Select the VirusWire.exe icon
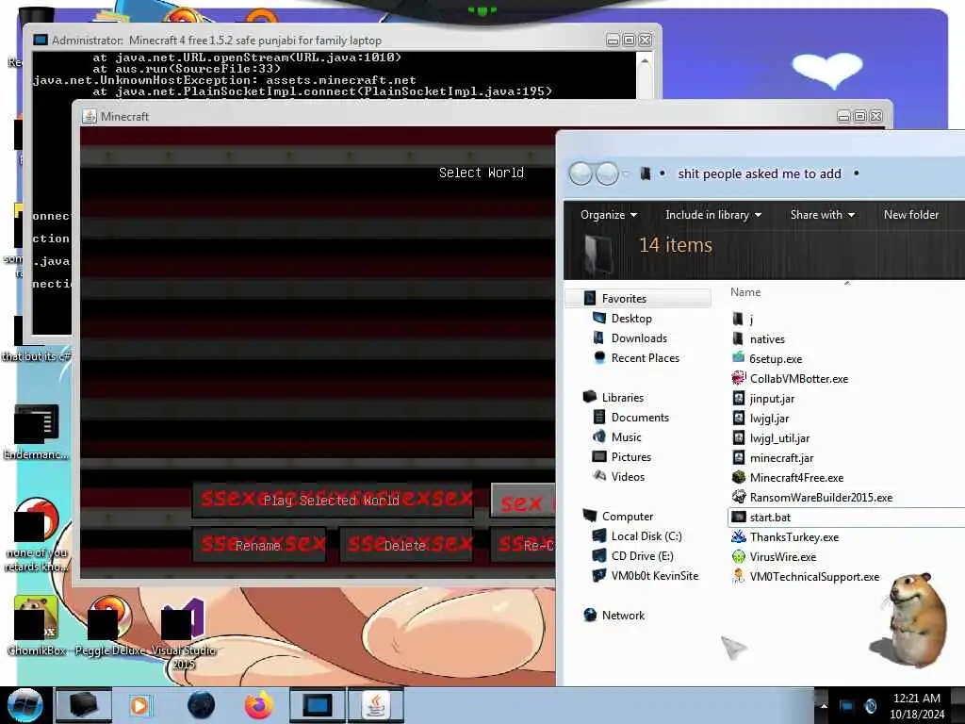This screenshot has height=724, width=965. [x=738, y=556]
